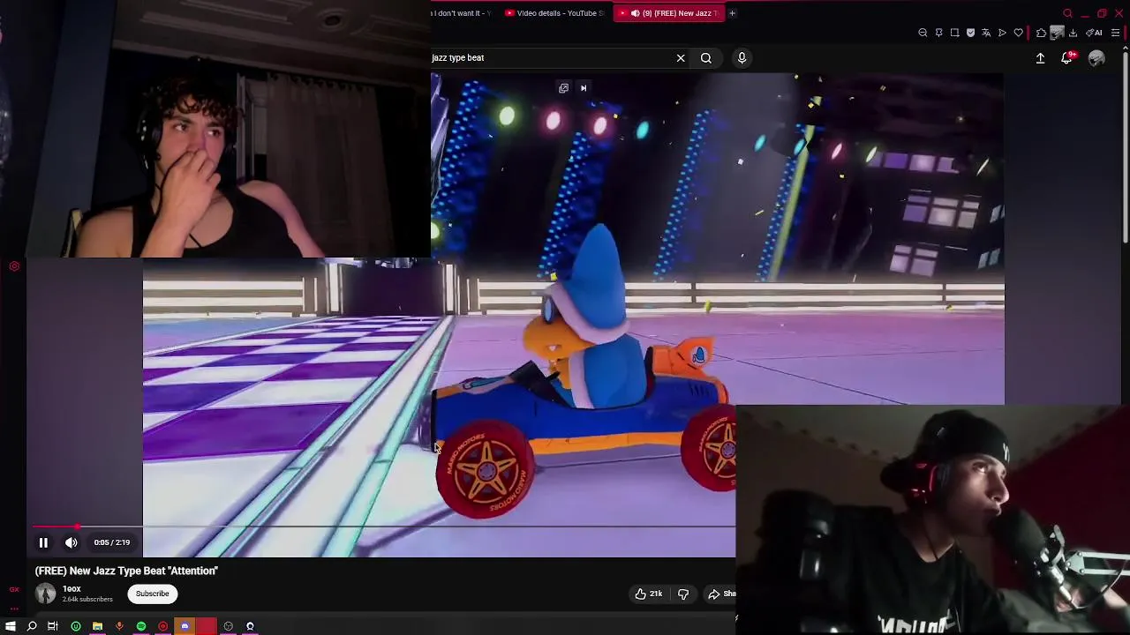The width and height of the screenshot is (1130, 635).
Task: Open Spotify from the taskbar
Action: (141, 627)
